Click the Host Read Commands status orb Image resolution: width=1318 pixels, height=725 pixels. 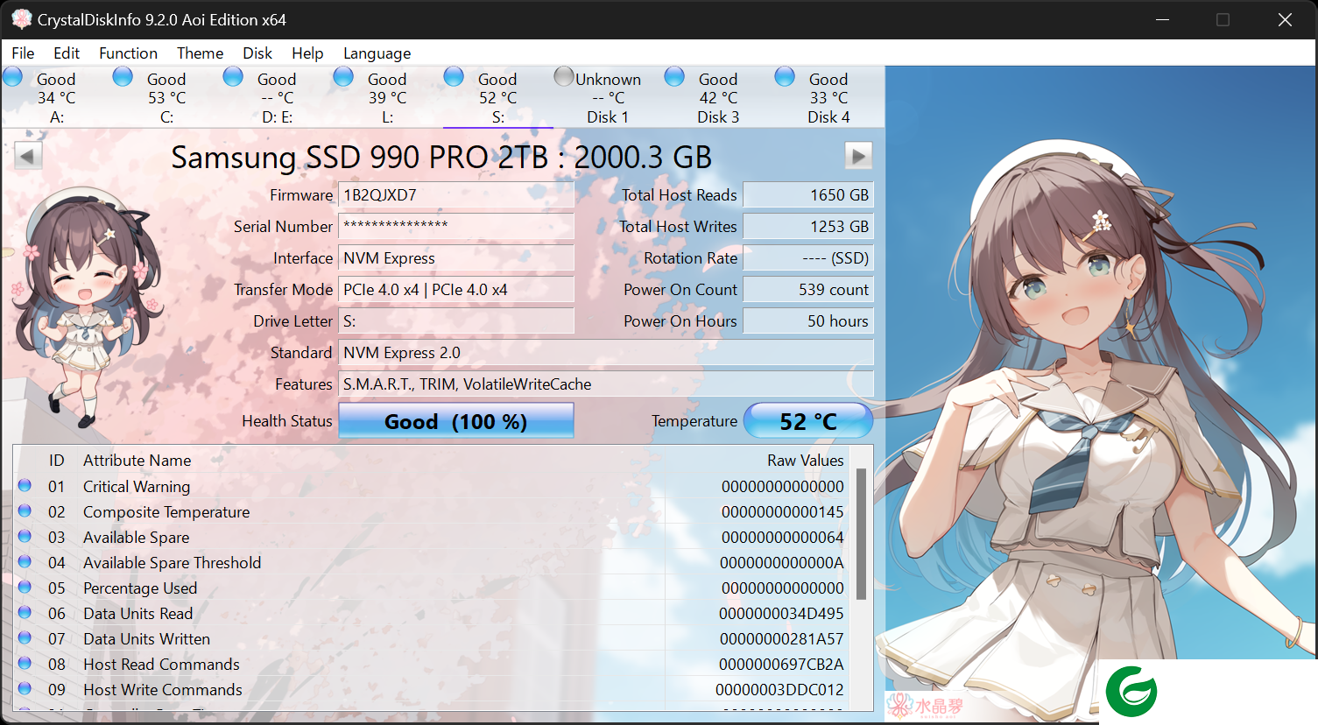pos(25,663)
